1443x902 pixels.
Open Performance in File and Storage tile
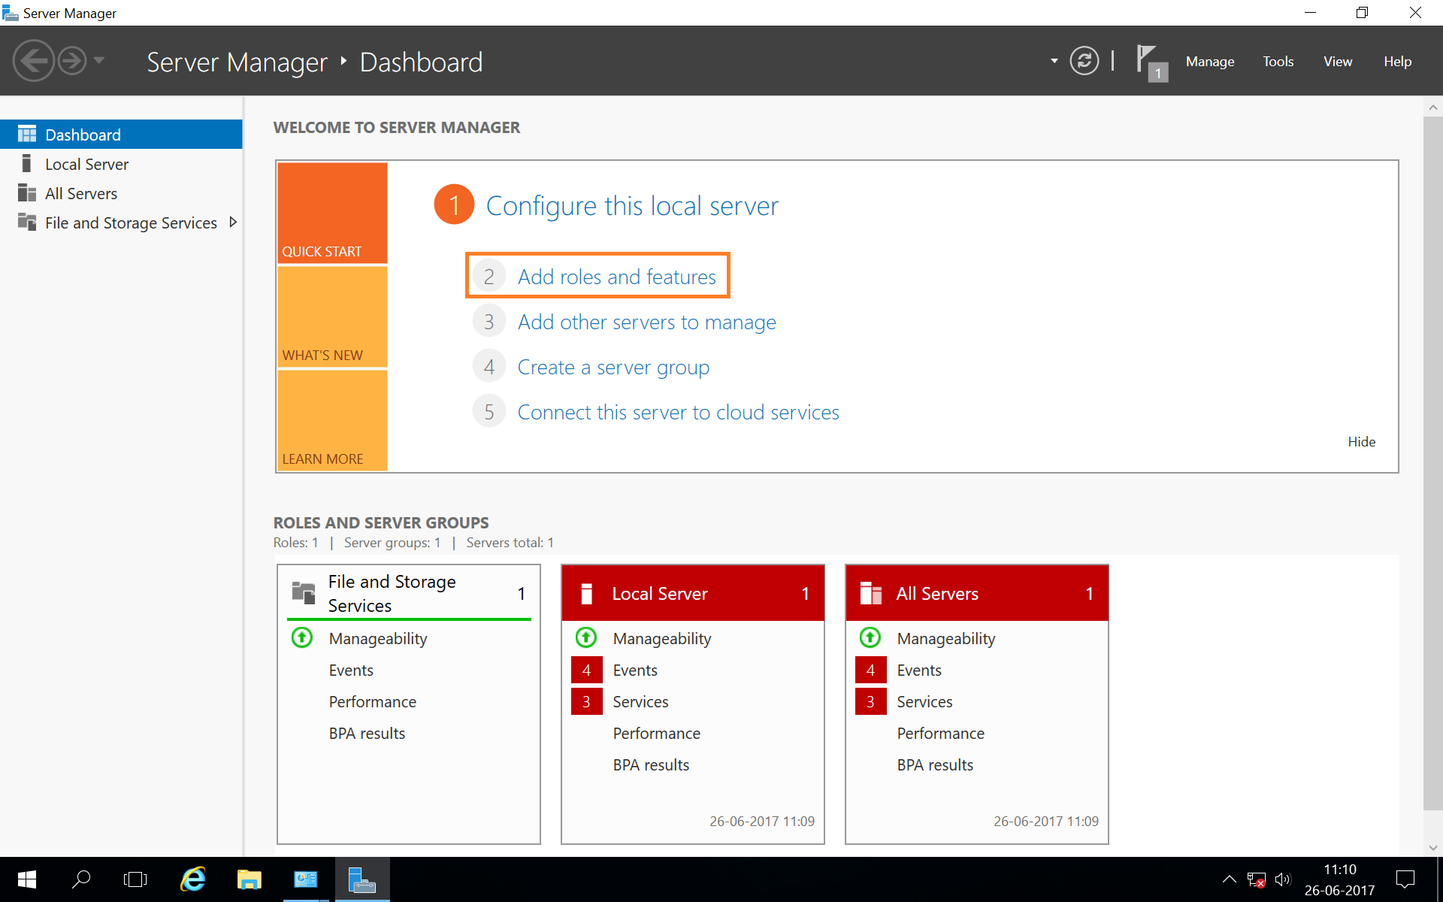click(373, 701)
